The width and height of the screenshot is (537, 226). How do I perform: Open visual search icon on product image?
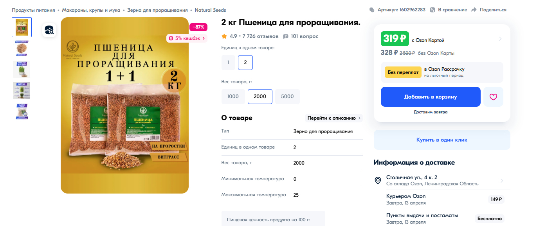(x=50, y=30)
